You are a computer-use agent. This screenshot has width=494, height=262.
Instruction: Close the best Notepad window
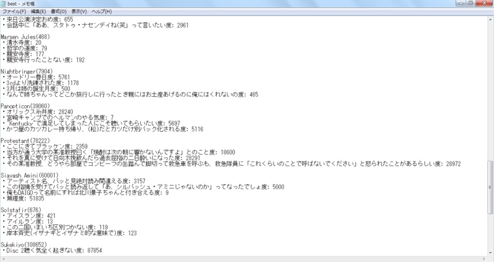(x=484, y=3)
